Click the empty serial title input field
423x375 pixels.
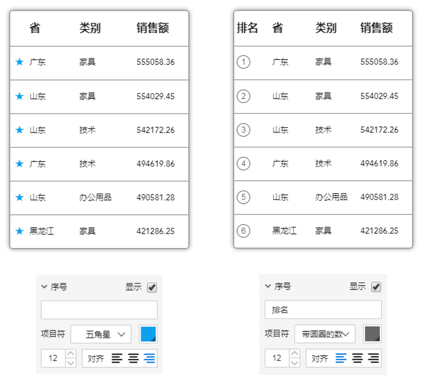(x=99, y=310)
